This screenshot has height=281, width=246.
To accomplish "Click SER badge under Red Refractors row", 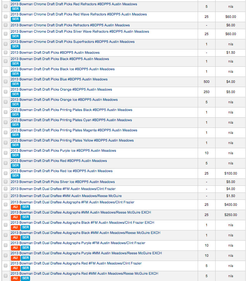I will (15, 9).
